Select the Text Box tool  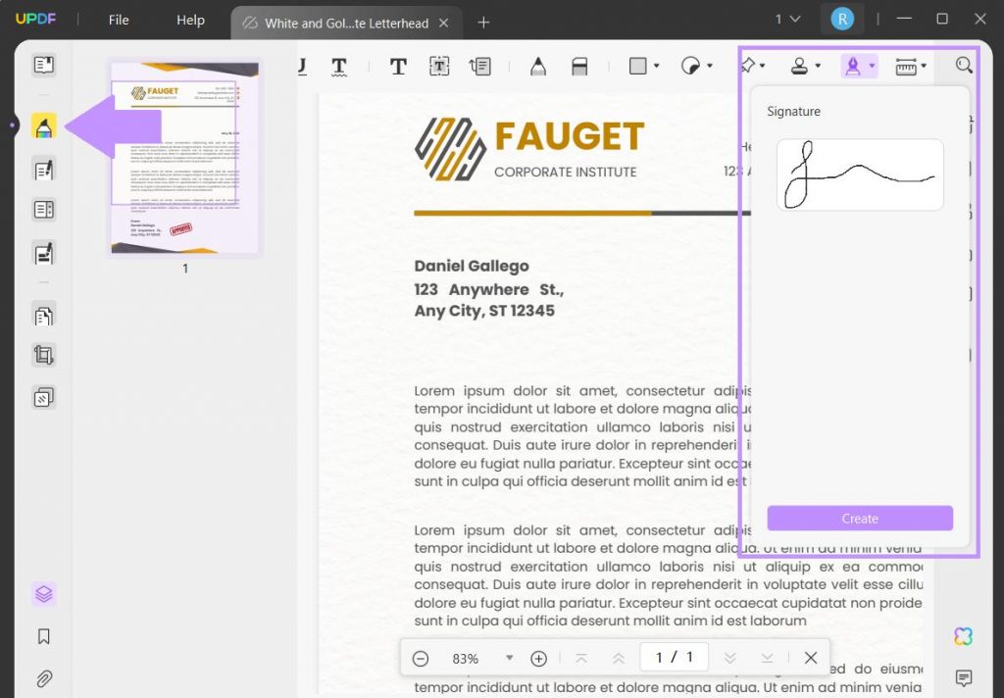pyautogui.click(x=438, y=65)
